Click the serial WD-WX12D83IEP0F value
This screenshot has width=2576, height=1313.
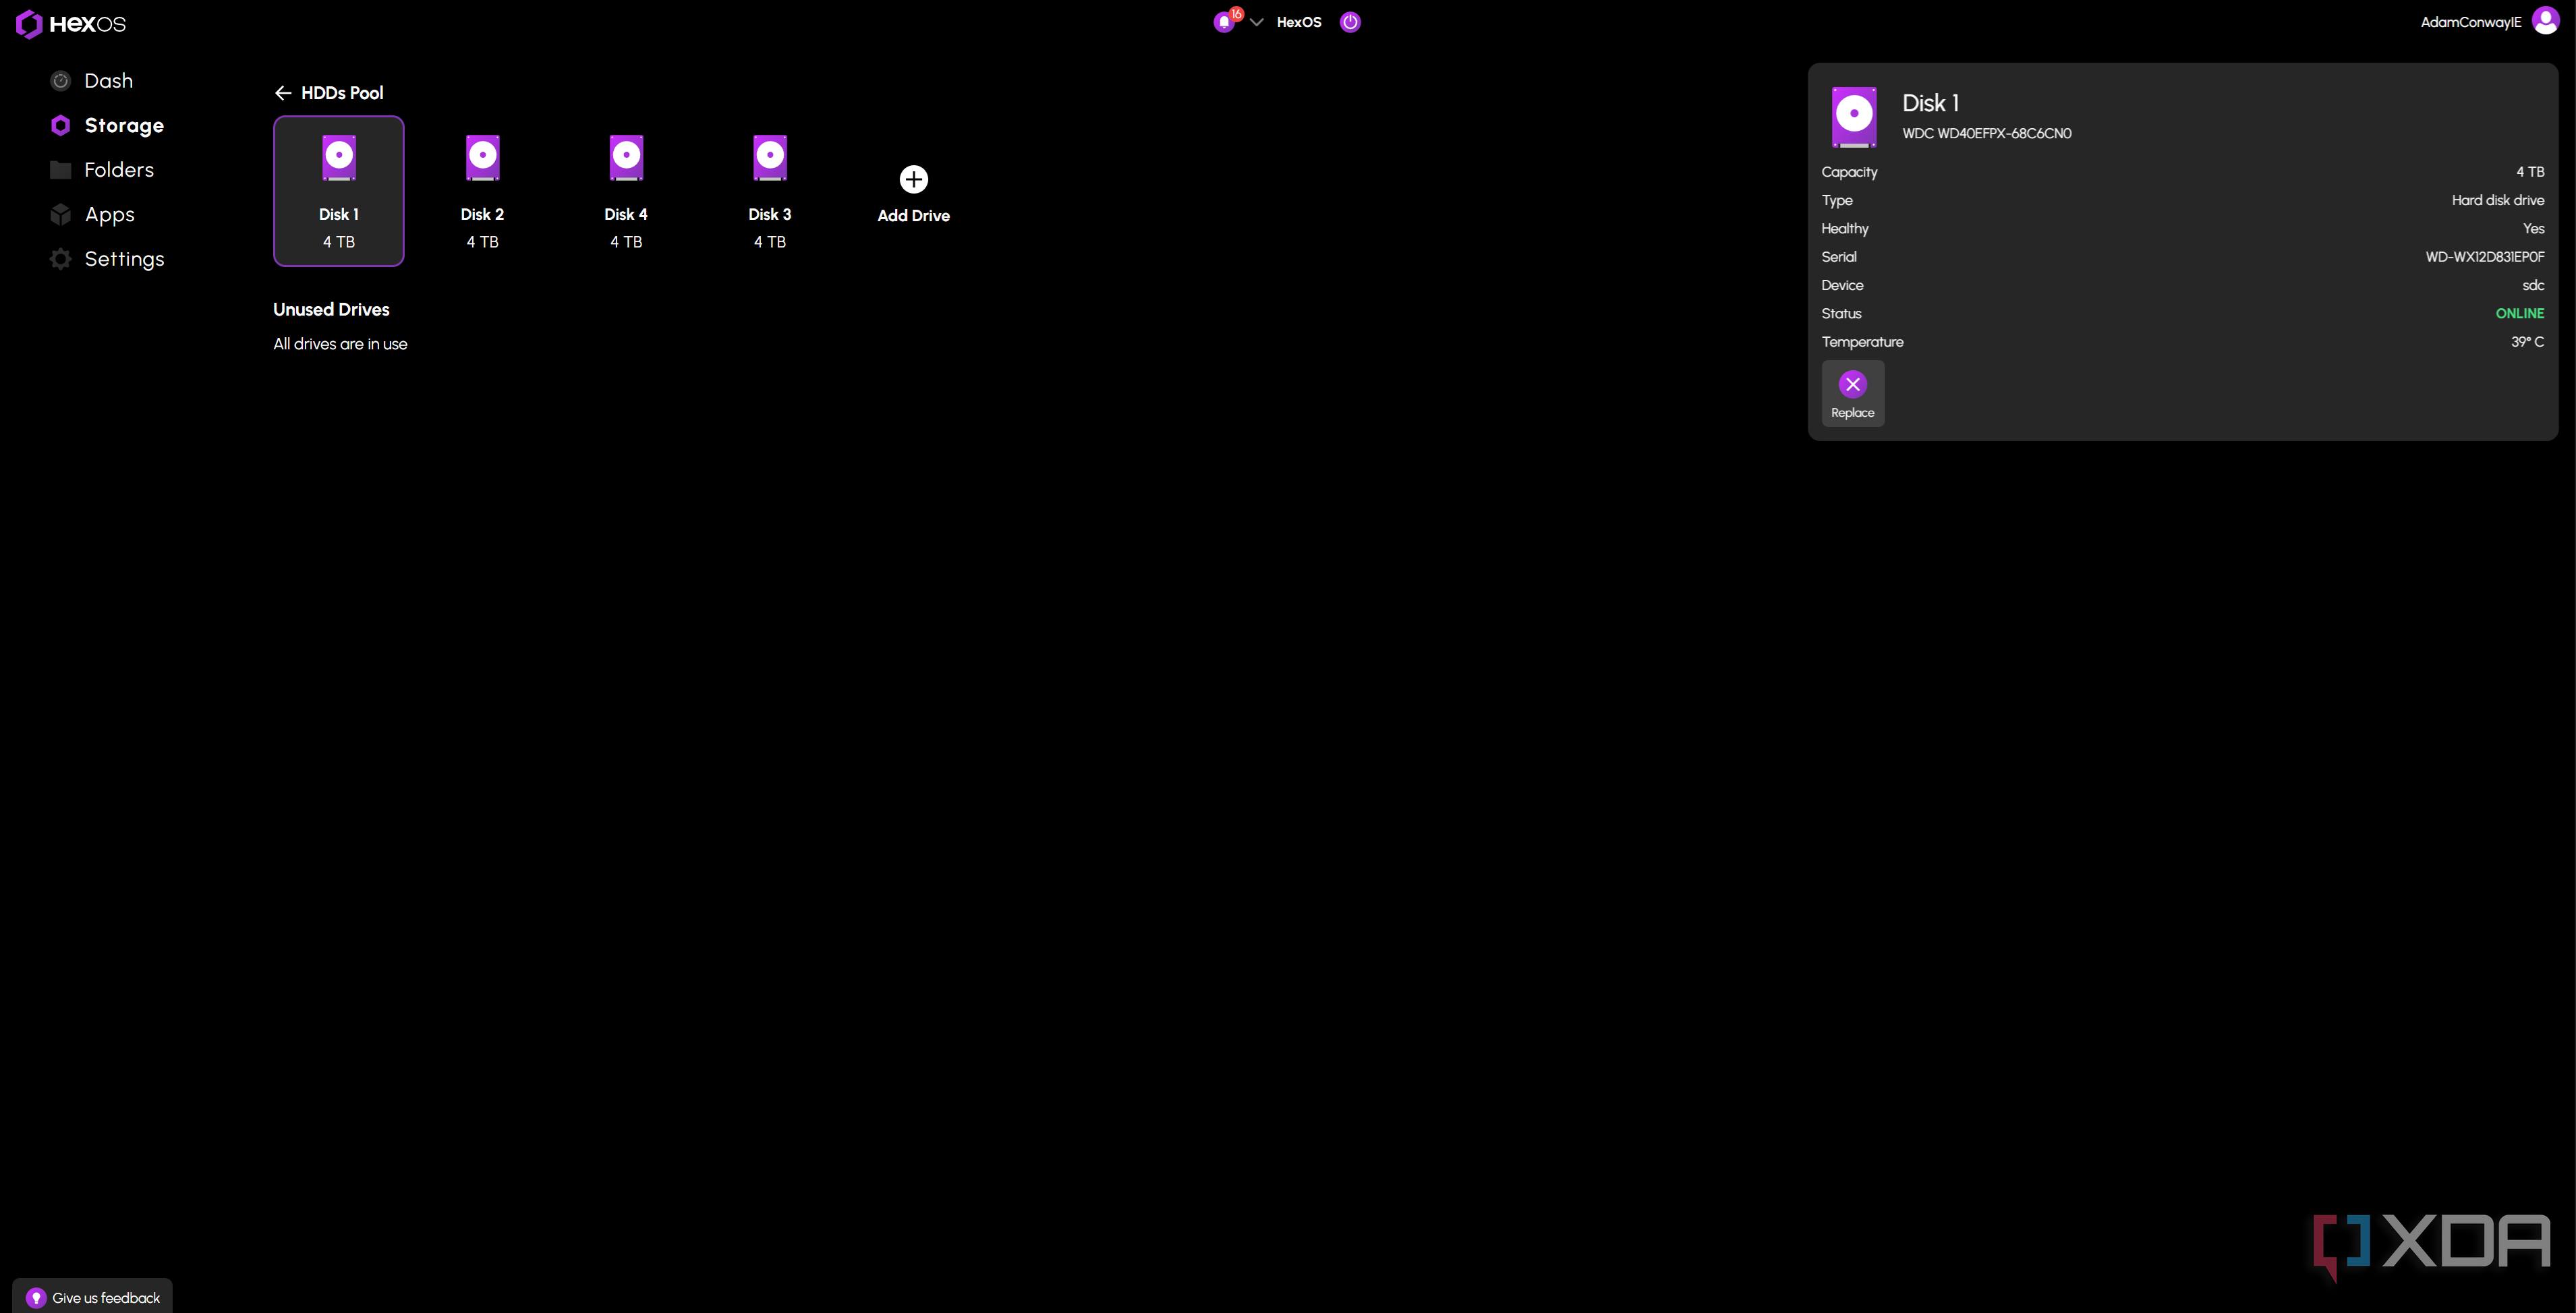click(2485, 257)
